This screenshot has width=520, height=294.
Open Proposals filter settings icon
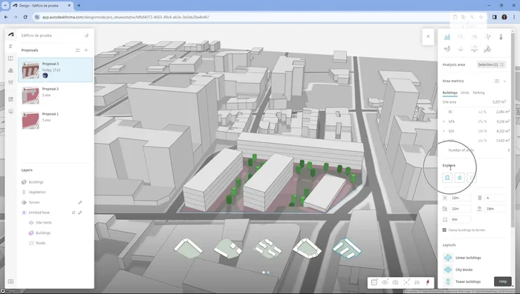coord(77,50)
